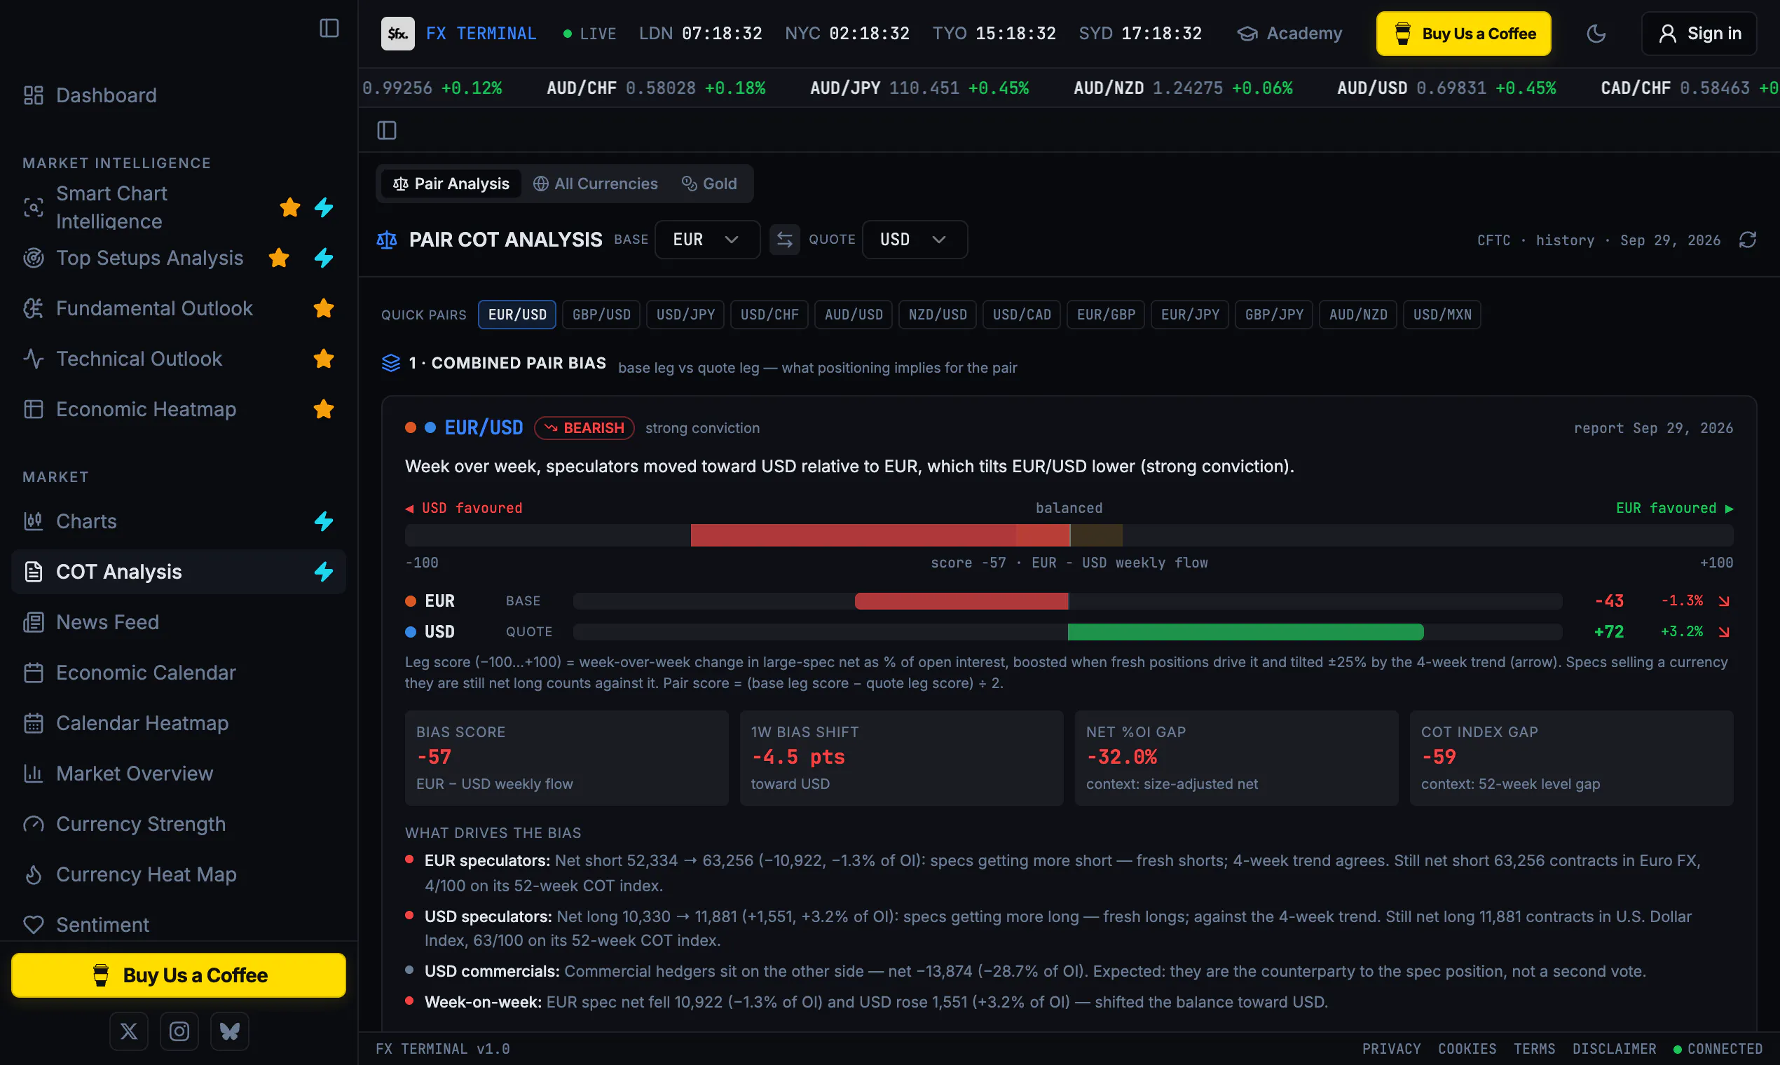
Task: Click Buy Us a Coffee sidebar button
Action: coord(179,975)
